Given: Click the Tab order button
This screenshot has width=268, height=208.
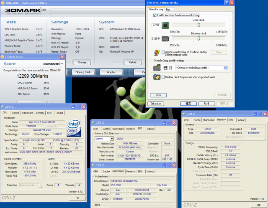Looking at the screenshot, I should click(x=155, y=104).
